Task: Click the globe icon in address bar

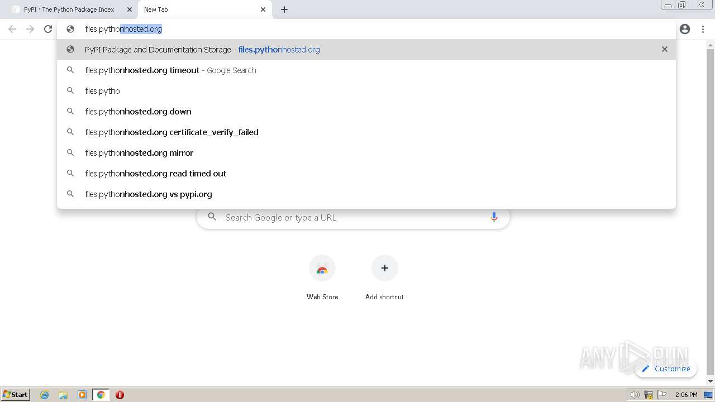Action: click(x=70, y=29)
